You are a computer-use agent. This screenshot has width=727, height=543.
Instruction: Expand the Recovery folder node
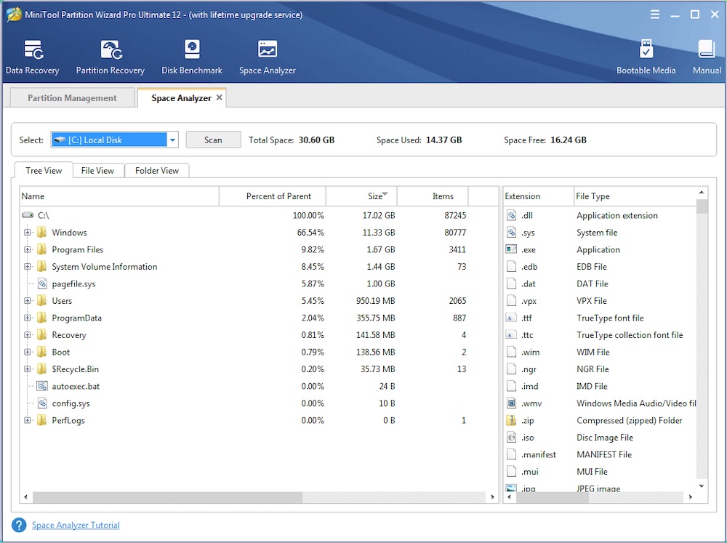point(28,335)
